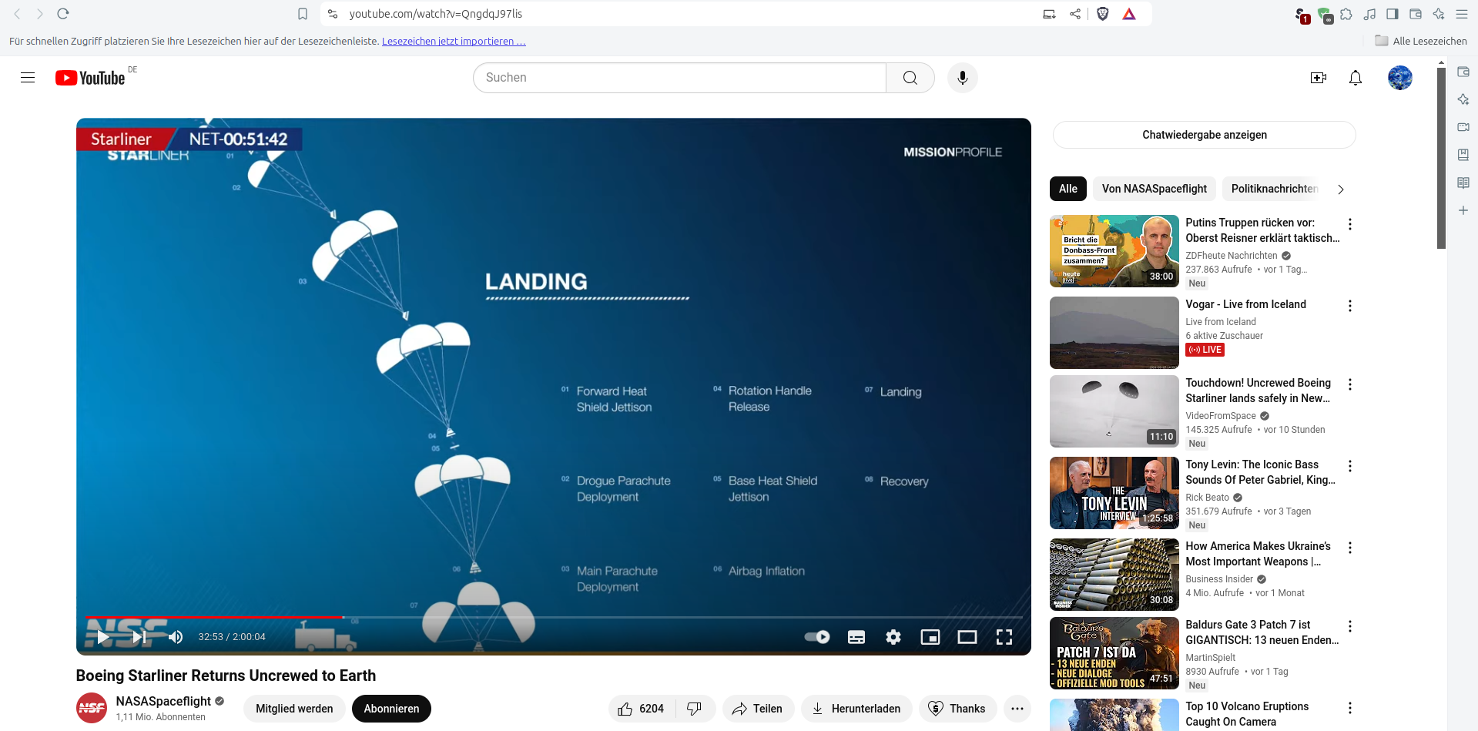Mute the video volume
The width and height of the screenshot is (1478, 731).
click(176, 637)
